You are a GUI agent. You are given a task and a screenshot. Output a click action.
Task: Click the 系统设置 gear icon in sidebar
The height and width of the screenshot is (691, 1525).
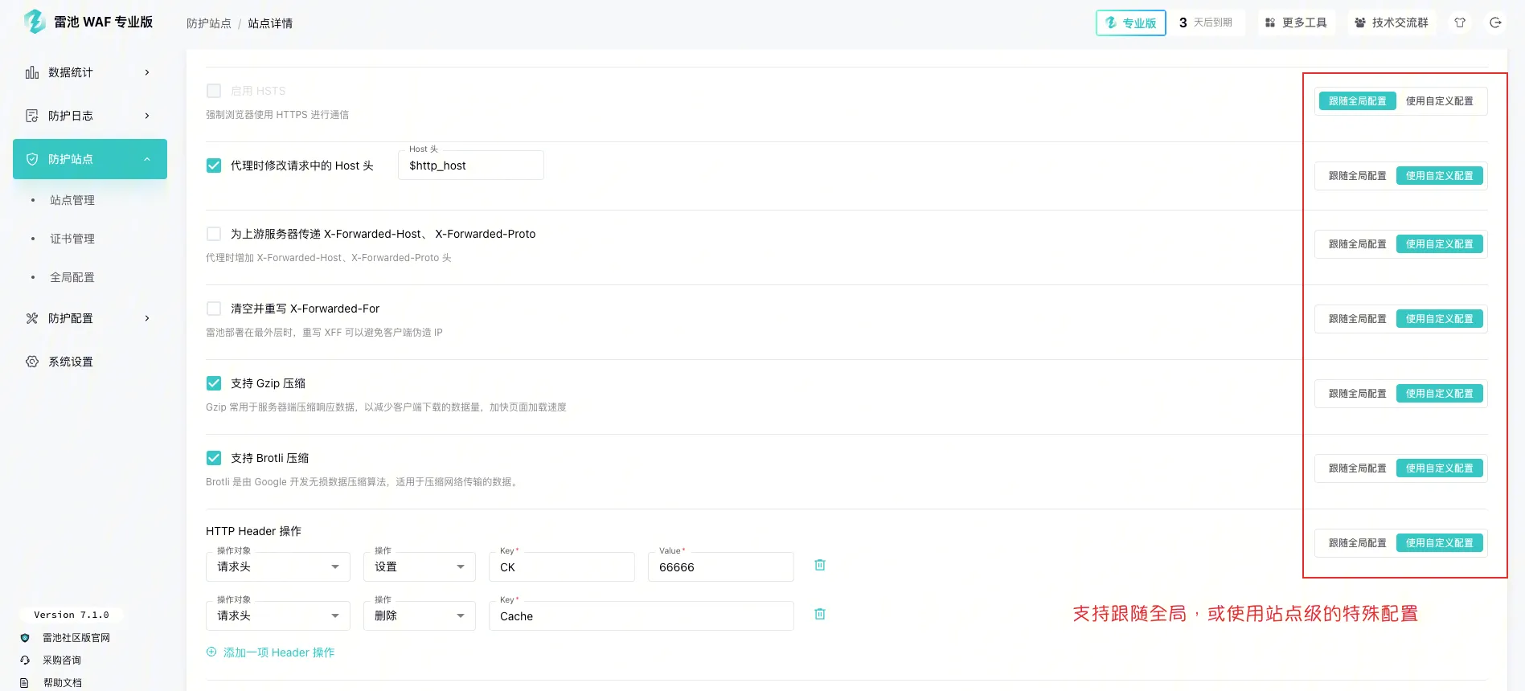32,362
